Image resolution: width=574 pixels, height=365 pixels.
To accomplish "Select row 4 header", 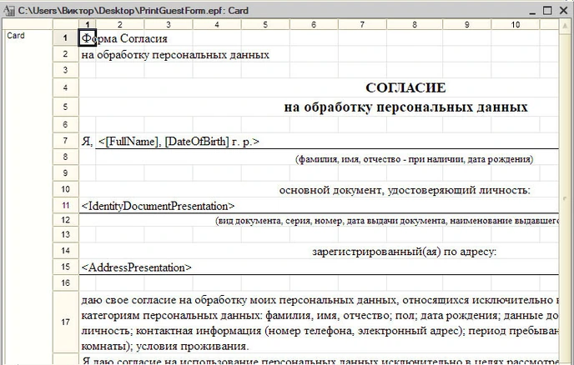I will 64,88.
